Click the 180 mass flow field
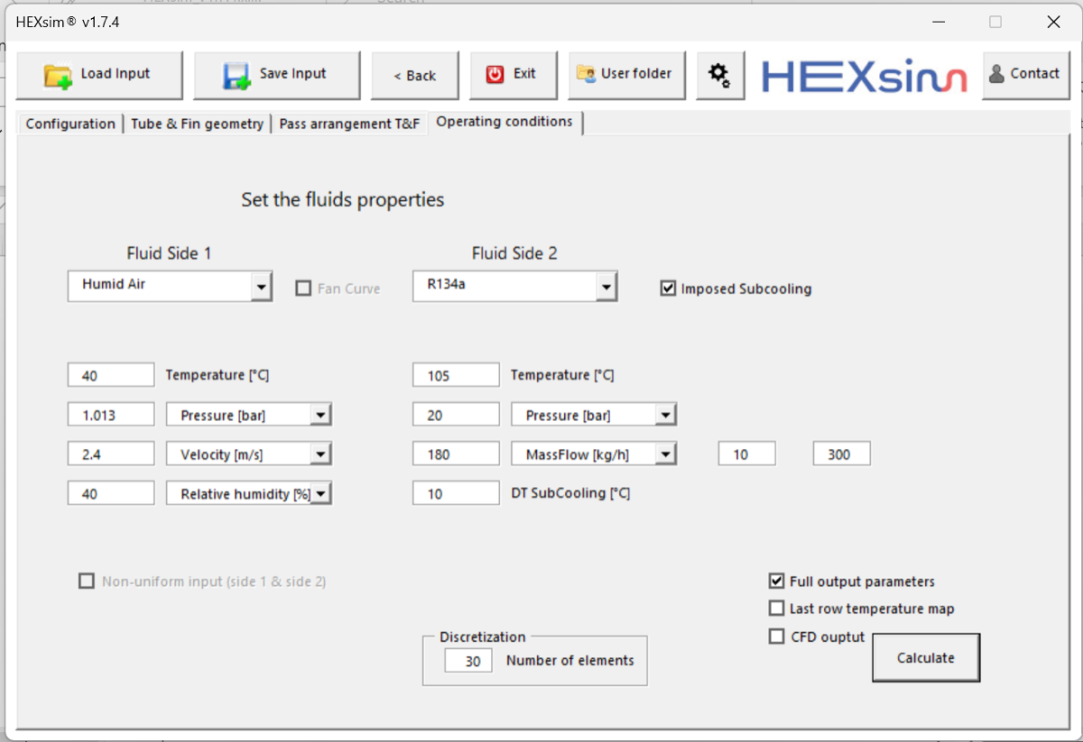 coord(456,454)
